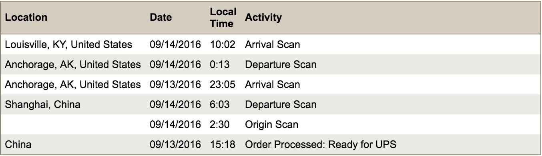Image resolution: width=542 pixels, height=156 pixels.
Task: Click the Anchorage location with Arrival Scan
Action: [x=72, y=85]
